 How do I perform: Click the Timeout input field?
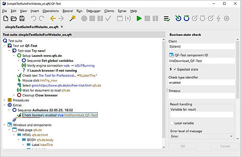point(202,96)
